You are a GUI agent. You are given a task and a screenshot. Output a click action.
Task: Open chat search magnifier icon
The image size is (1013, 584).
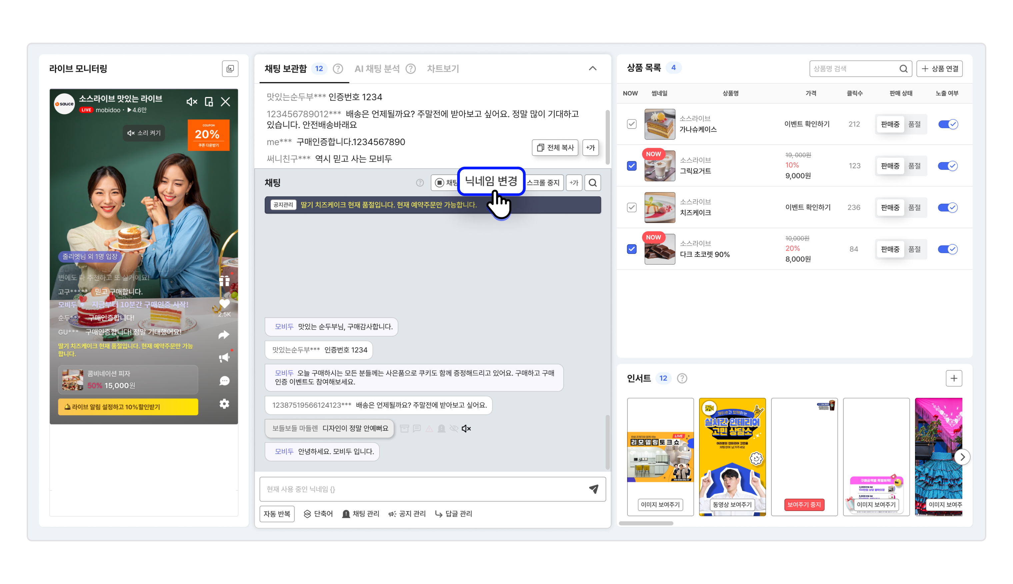[592, 183]
